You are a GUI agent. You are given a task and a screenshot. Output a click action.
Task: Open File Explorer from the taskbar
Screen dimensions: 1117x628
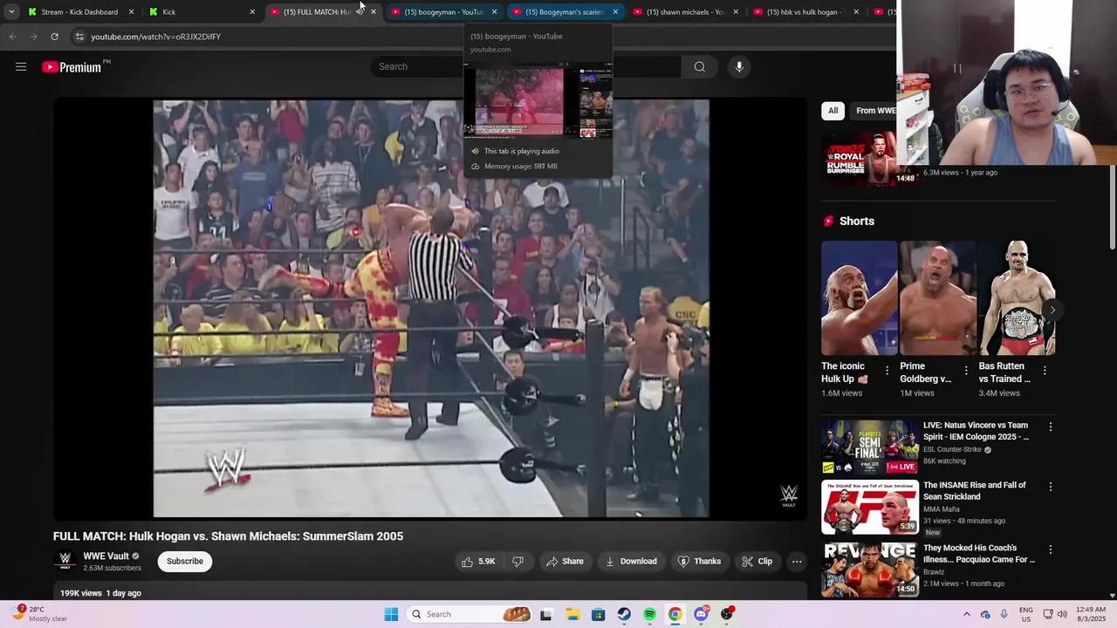[572, 614]
